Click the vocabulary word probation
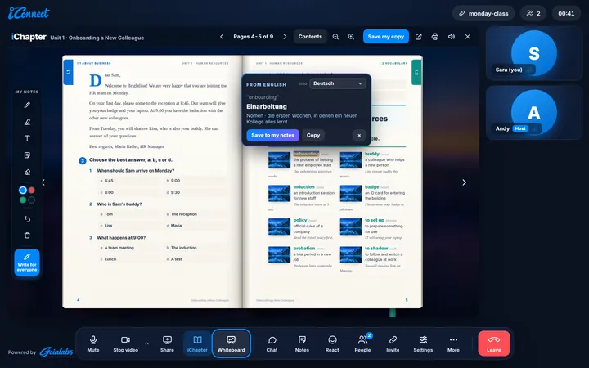This screenshot has height=368, width=589. [303, 249]
